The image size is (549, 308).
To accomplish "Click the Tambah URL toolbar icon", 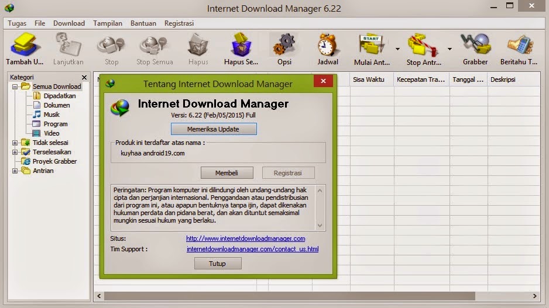I will tap(24, 44).
